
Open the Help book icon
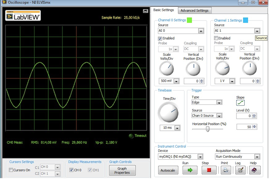(254, 170)
